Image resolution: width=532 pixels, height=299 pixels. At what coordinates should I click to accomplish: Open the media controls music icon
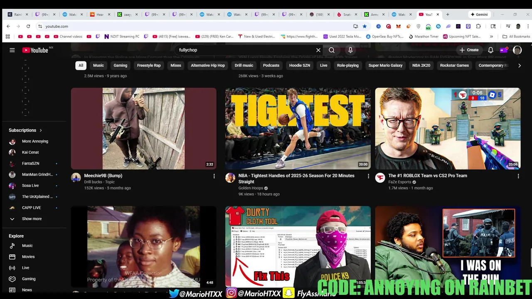pos(508,26)
